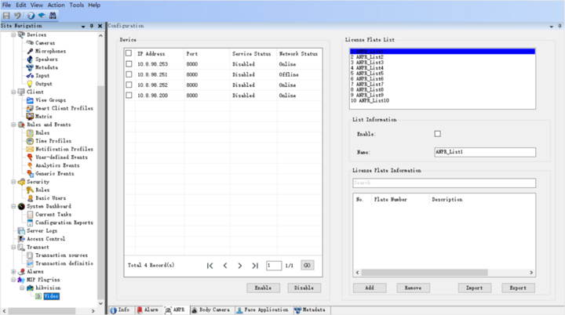Click the Save toolbar icon
This screenshot has width=565, height=315.
pos(6,16)
